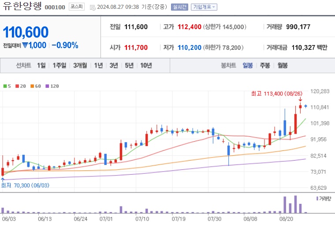335x225 pixels.
Task: Click the 상한가 145,000 text
Action: point(224,27)
